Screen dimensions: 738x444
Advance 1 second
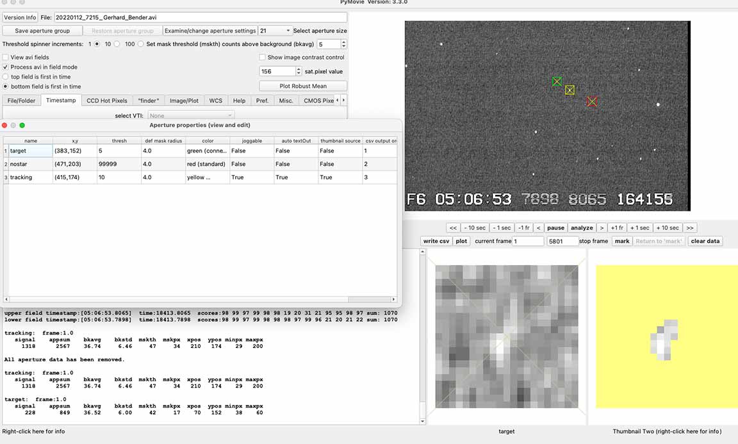[x=639, y=228]
